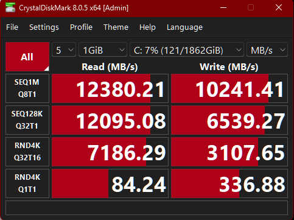
Task: Click the RND4K Q1T1 write result 336.88
Action: [x=229, y=183]
